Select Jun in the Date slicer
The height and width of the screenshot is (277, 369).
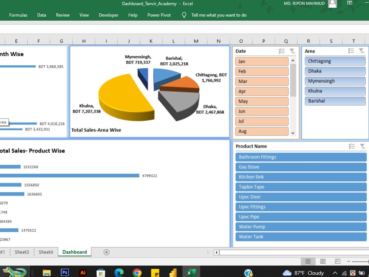[262, 111]
